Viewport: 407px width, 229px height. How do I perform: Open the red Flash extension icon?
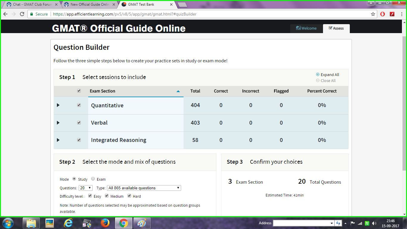[x=392, y=14]
